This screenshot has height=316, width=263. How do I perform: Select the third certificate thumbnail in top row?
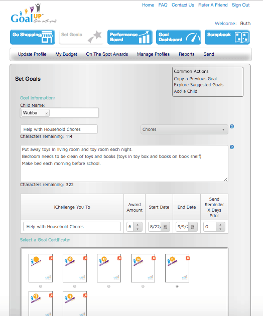[109, 268]
